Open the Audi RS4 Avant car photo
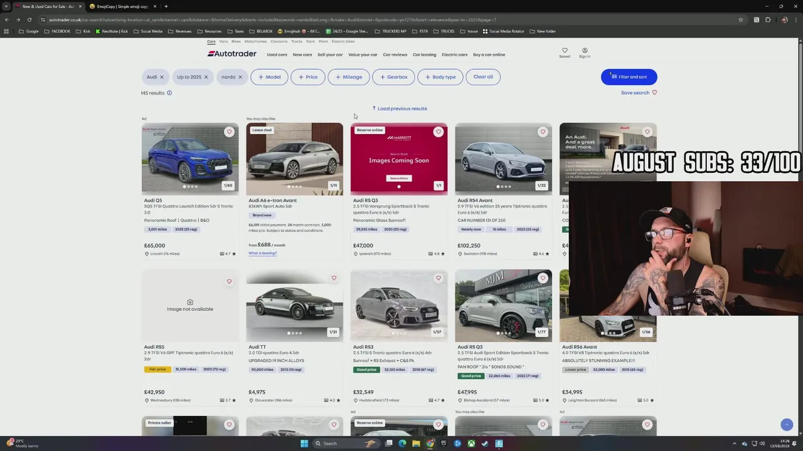 pyautogui.click(x=503, y=158)
